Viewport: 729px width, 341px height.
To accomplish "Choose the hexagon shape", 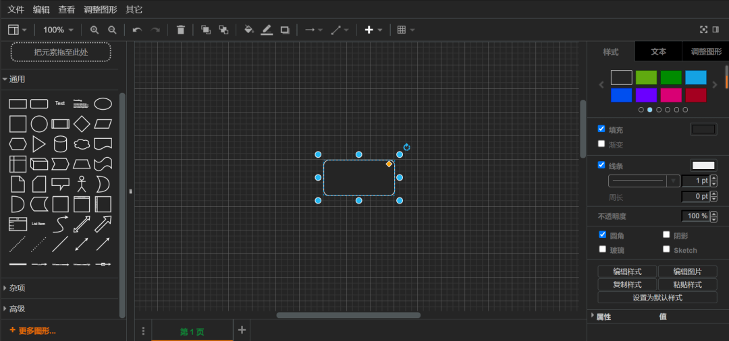I will coord(18,144).
